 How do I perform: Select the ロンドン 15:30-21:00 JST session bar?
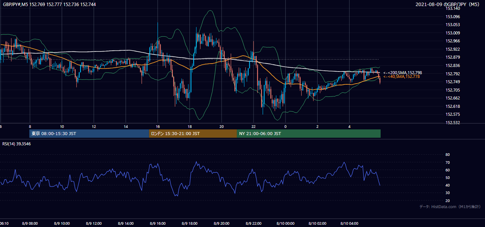(x=193, y=134)
